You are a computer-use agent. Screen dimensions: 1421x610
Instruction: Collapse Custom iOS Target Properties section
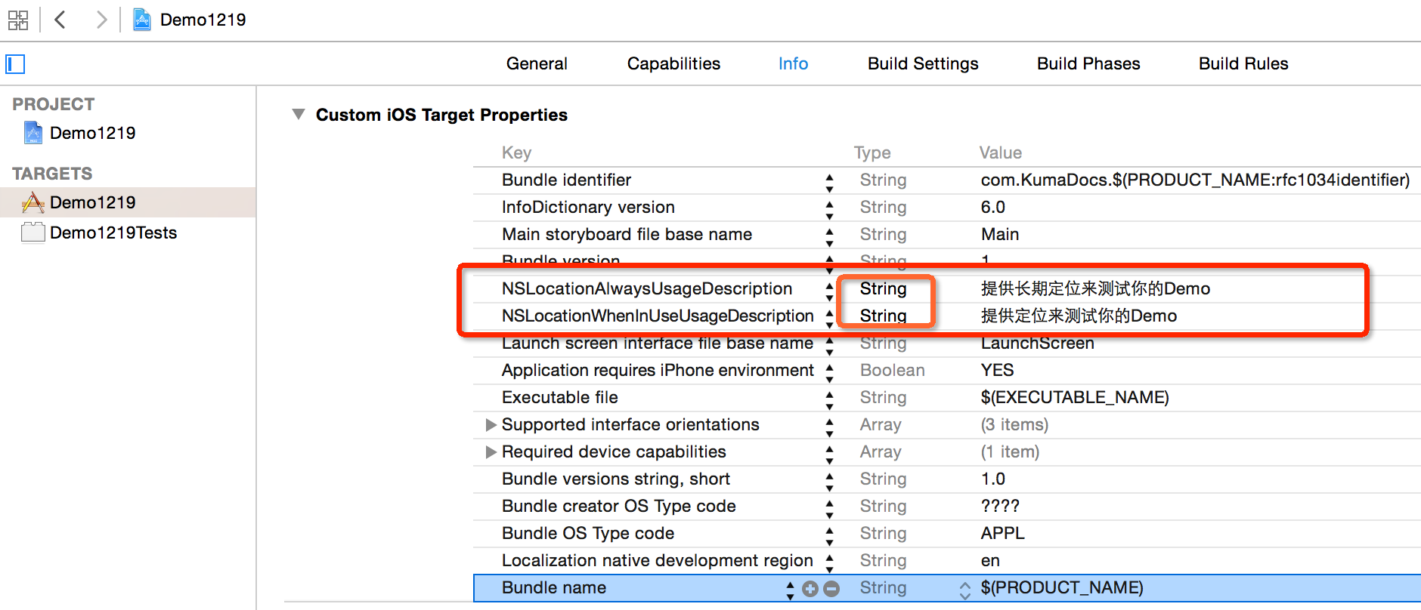299,115
